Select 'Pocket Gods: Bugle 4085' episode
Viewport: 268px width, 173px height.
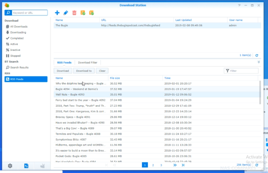[157, 156]
